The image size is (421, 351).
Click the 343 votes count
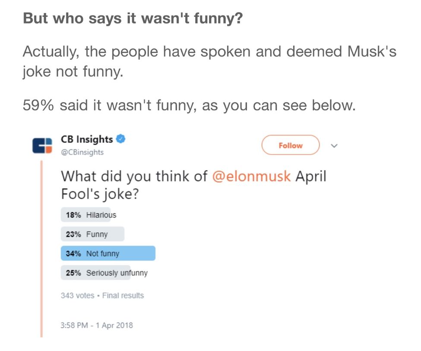pyautogui.click(x=77, y=295)
